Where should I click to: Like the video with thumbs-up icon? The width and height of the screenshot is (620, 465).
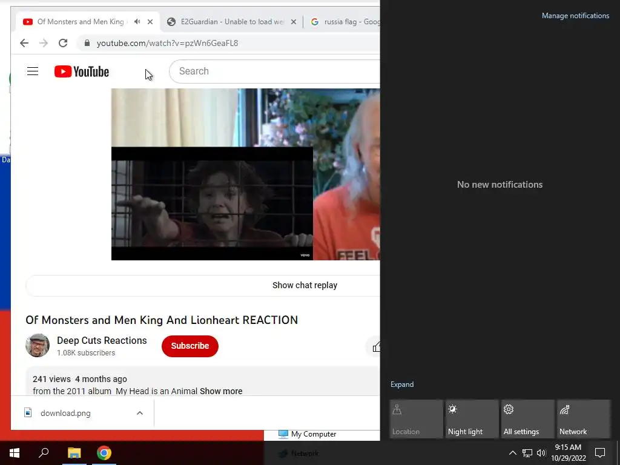[x=376, y=347]
